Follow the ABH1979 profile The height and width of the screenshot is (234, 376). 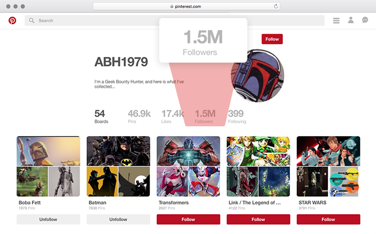click(x=272, y=39)
